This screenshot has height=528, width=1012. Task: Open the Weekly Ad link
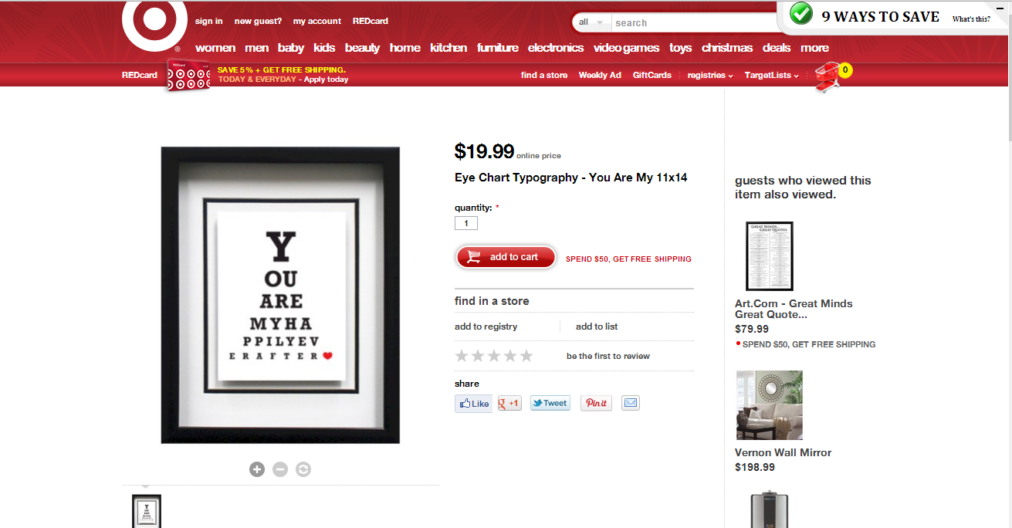pos(600,75)
